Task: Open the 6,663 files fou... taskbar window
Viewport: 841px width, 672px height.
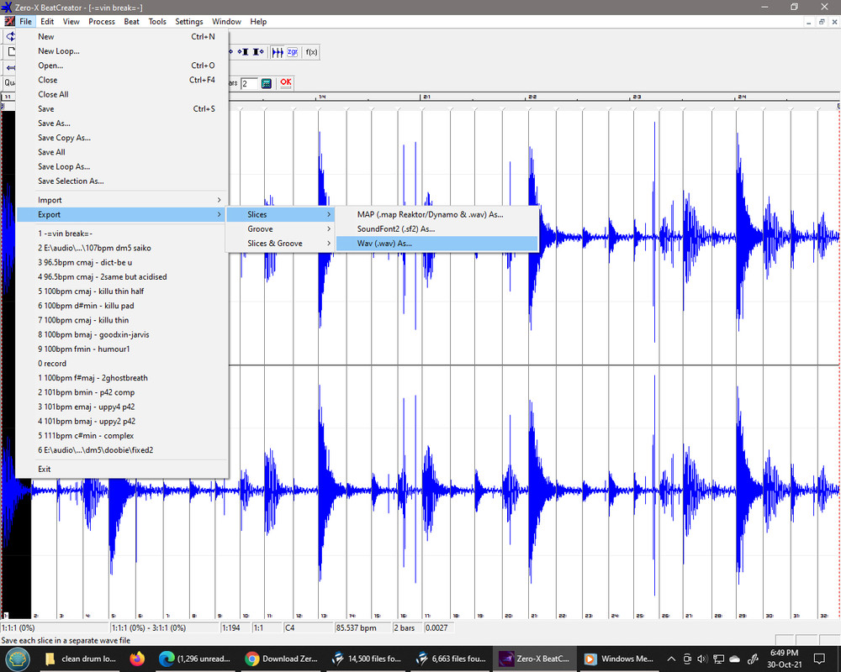Action: [452, 659]
